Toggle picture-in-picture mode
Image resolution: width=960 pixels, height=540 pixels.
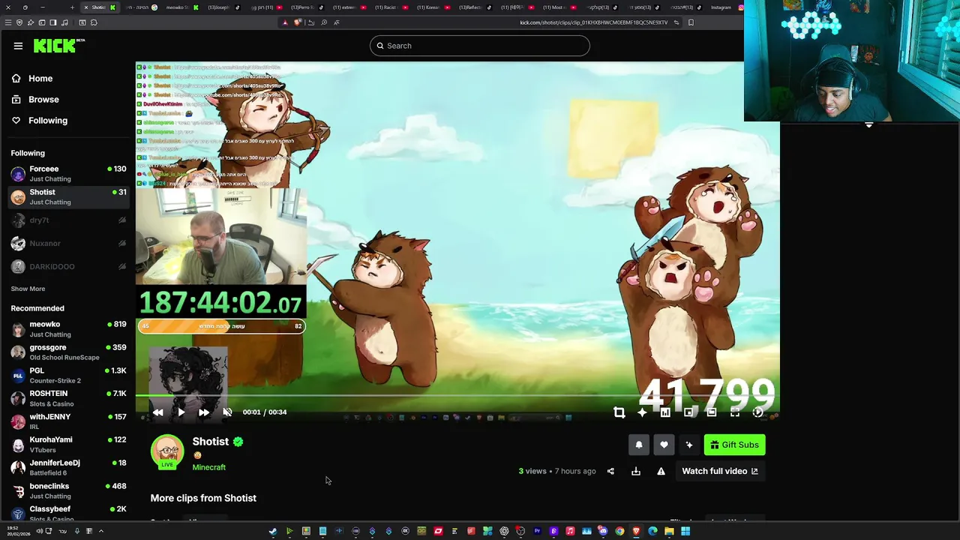688,412
